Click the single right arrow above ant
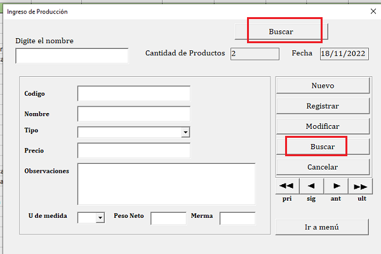The height and width of the screenshot is (254, 381). (x=336, y=186)
